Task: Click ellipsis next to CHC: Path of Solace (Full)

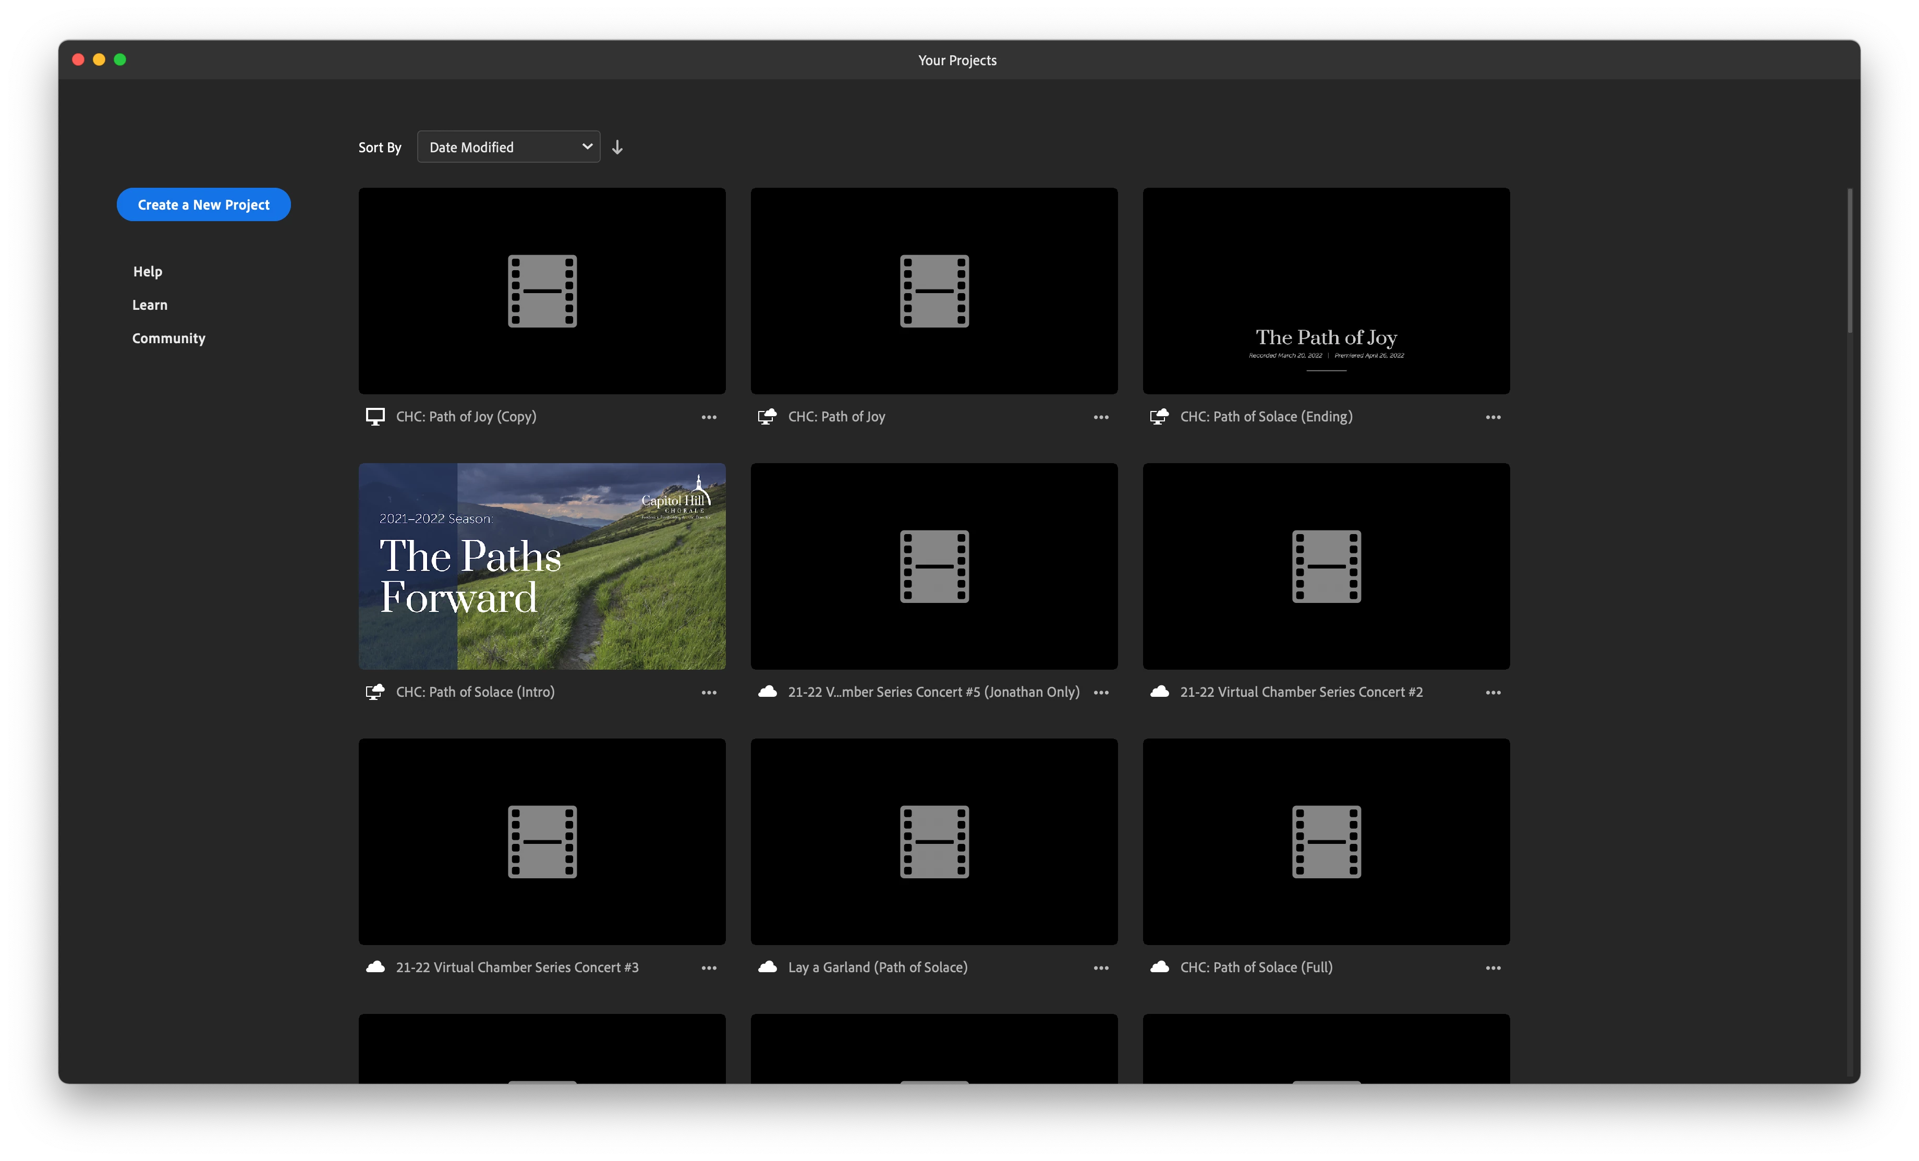Action: (1492, 967)
